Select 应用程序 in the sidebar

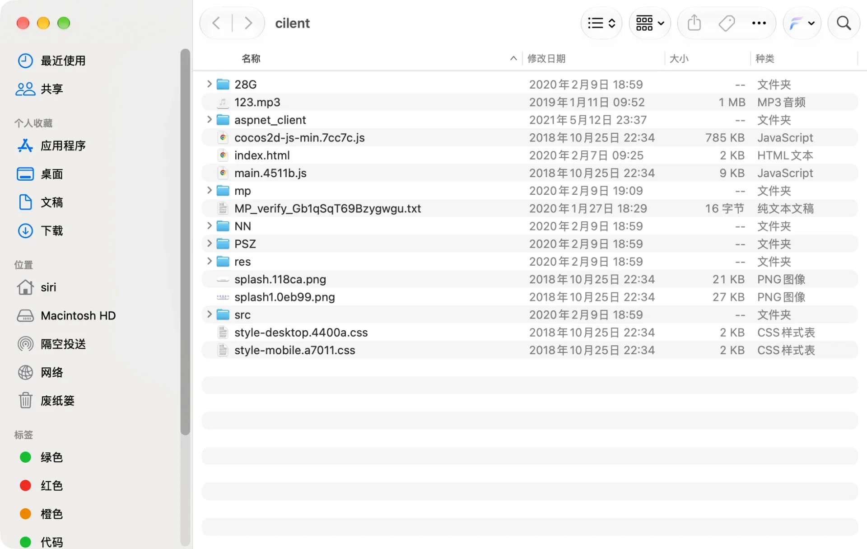pyautogui.click(x=51, y=145)
